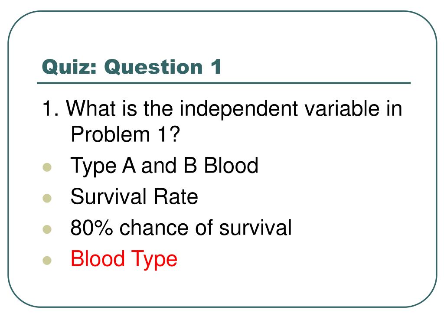Screen dimensions: 444x333
Task: Click the word 'Rate' in the second option
Action: tap(176, 196)
